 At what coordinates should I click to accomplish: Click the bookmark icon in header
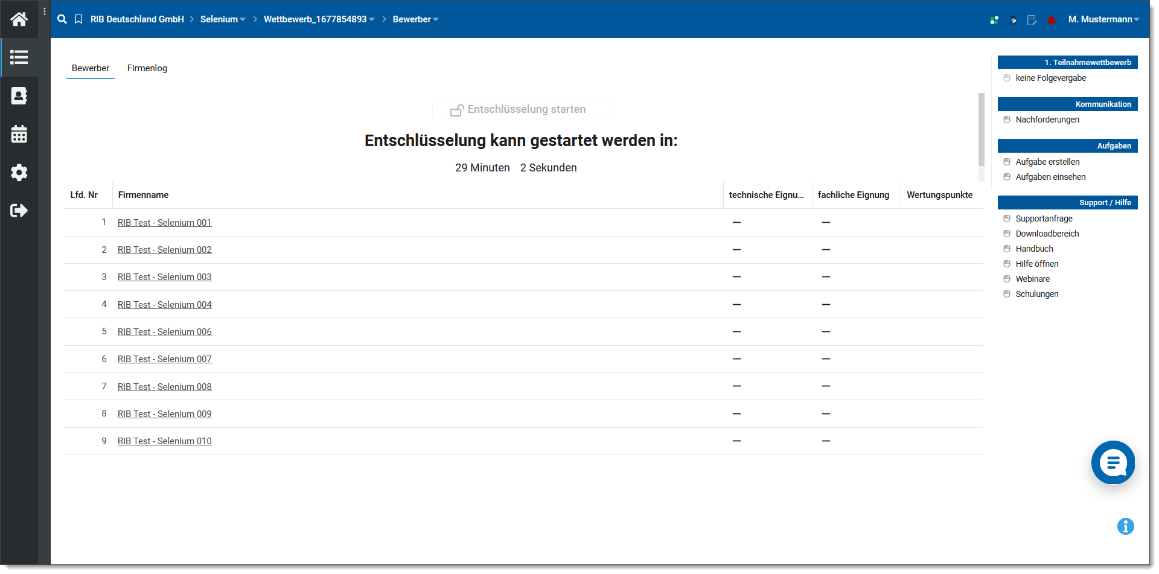coord(78,19)
